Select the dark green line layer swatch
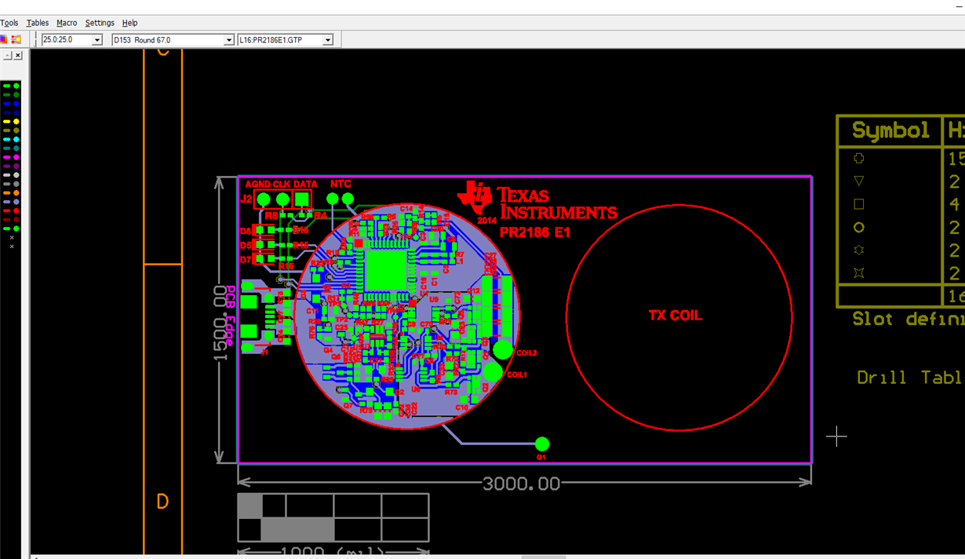The height and width of the screenshot is (559, 965). tap(6, 95)
